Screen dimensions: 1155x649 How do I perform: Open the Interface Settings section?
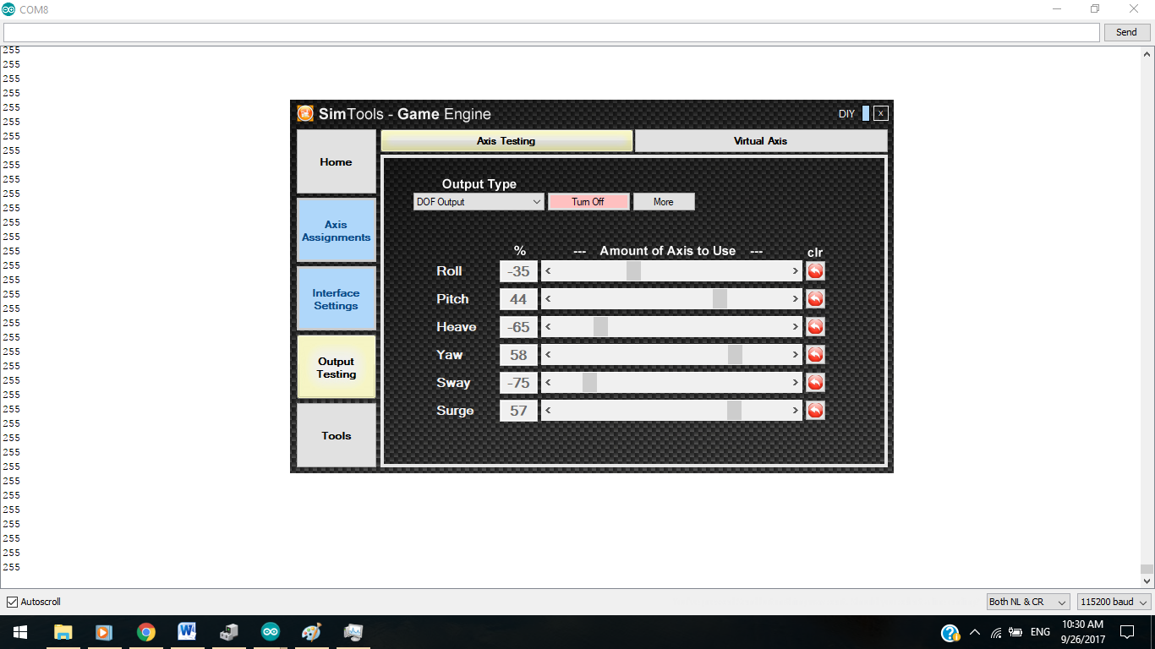[336, 299]
